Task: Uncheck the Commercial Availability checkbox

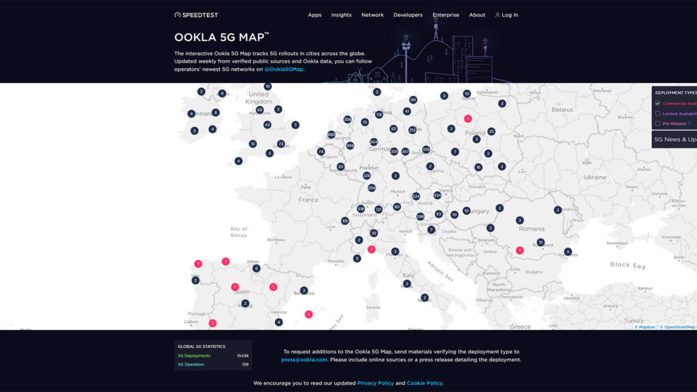Action: (658, 103)
